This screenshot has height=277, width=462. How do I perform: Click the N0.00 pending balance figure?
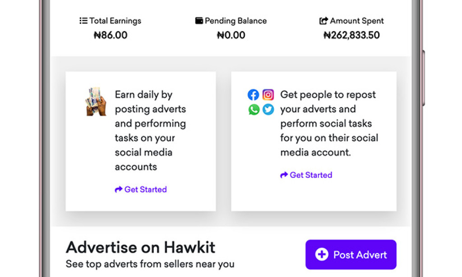tap(231, 35)
